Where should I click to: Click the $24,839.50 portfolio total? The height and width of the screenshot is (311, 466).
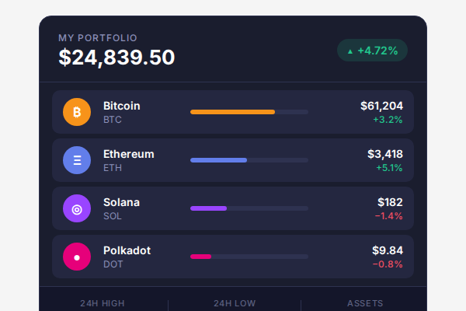[116, 58]
